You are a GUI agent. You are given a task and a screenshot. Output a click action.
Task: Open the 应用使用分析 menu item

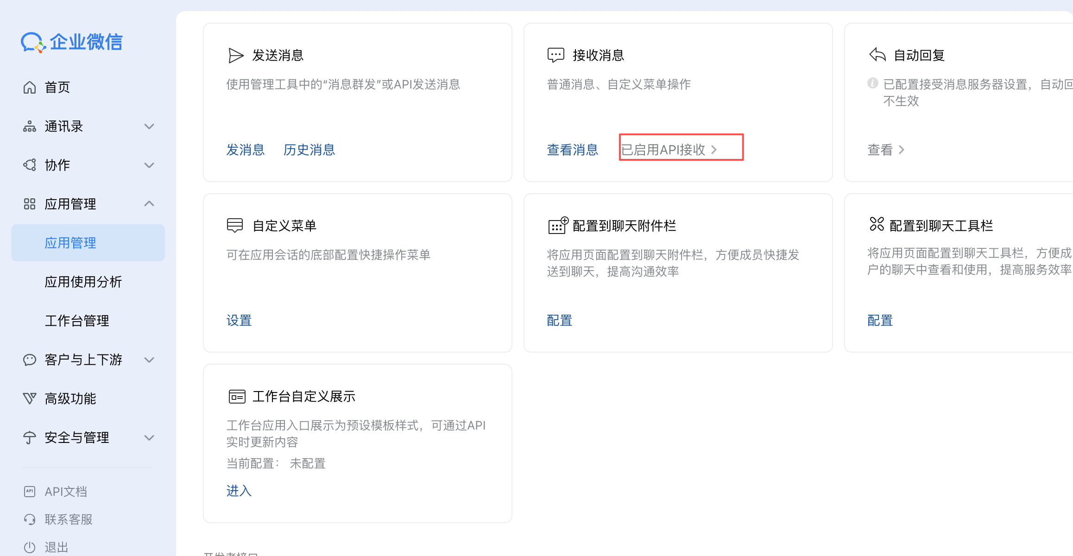pyautogui.click(x=83, y=282)
